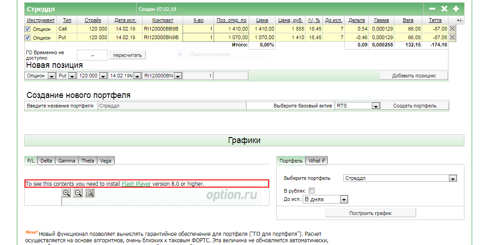Reset chart zoom with magnifier-frame icon

(90, 193)
